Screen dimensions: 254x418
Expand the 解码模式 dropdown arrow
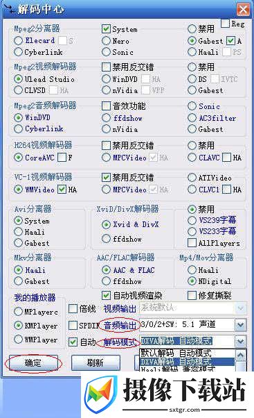pyautogui.click(x=240, y=341)
